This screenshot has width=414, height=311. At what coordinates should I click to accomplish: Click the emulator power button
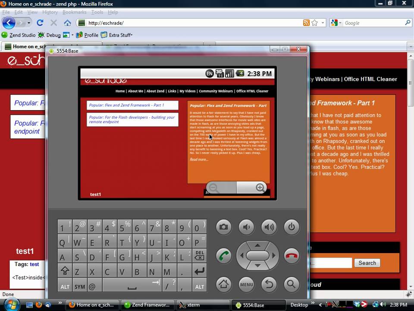292,227
